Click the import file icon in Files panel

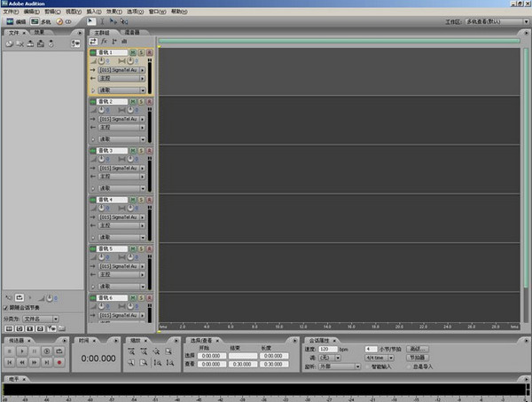pyautogui.click(x=9, y=43)
